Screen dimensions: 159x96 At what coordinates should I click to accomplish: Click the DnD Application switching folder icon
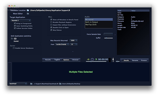click(x=12, y=39)
